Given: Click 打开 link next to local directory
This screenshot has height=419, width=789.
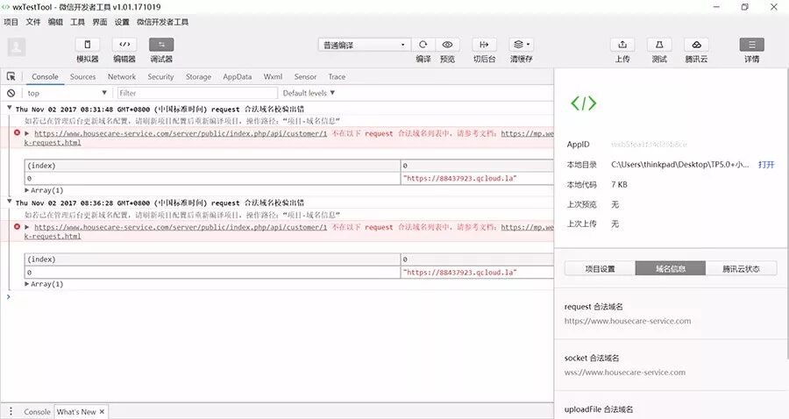Looking at the screenshot, I should coord(766,165).
